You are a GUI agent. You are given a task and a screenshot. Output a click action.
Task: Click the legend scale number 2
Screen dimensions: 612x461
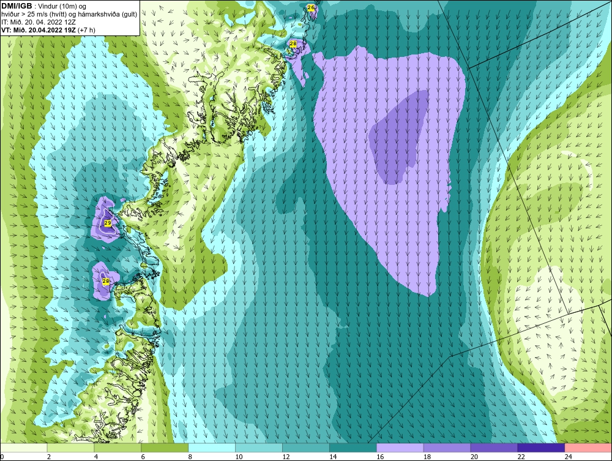click(49, 457)
